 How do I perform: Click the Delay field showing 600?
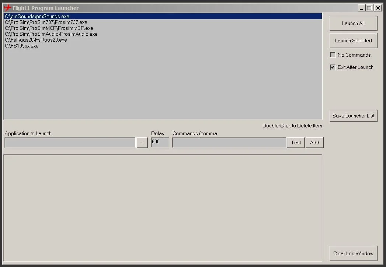[x=160, y=143]
